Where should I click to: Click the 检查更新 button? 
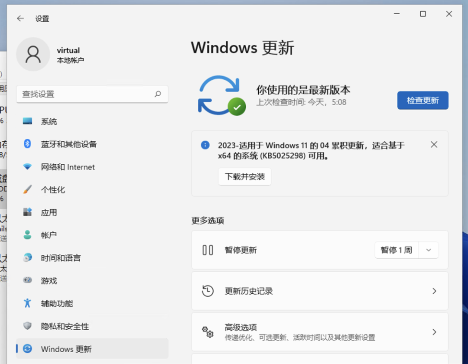coord(422,100)
